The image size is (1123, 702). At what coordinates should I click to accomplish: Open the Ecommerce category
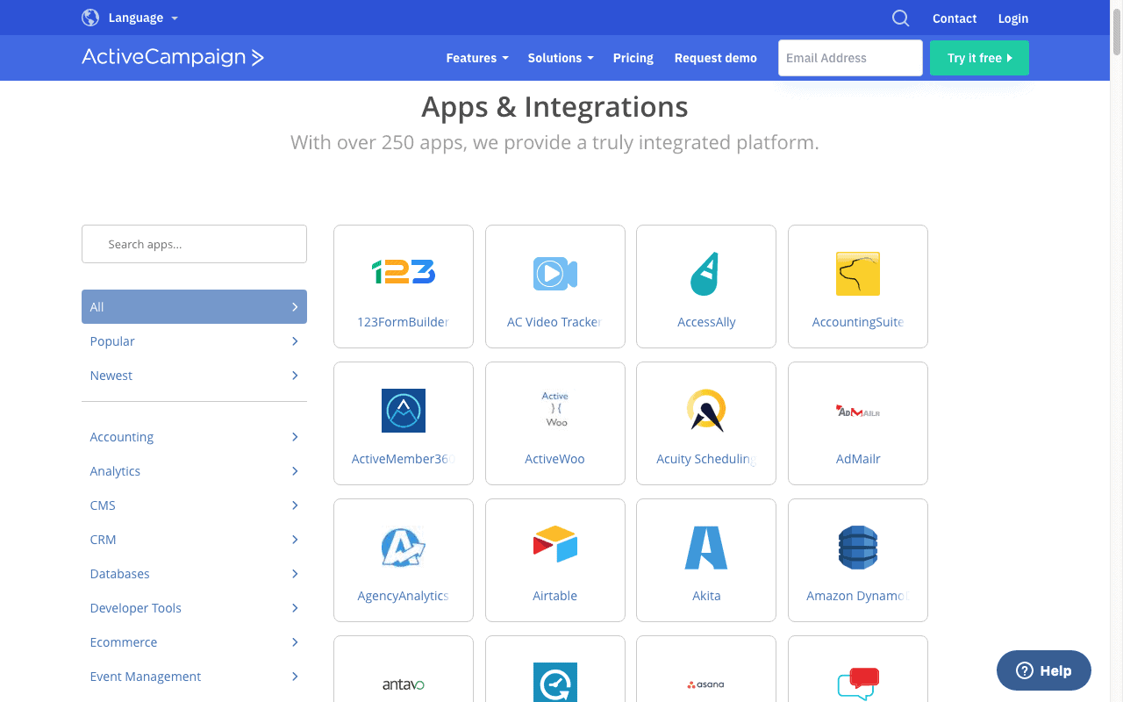click(194, 642)
